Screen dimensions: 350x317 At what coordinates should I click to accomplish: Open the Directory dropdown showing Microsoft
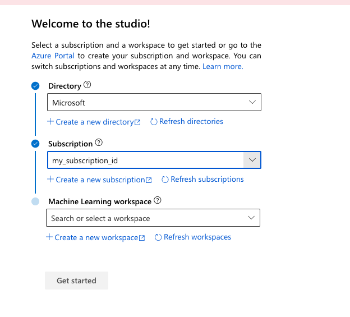154,102
